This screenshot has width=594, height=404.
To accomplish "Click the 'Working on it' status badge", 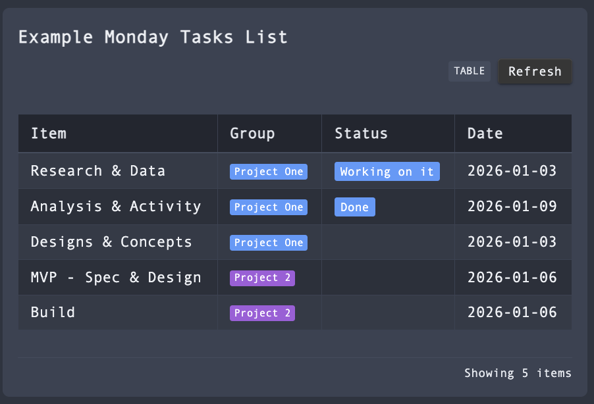I will pos(387,171).
